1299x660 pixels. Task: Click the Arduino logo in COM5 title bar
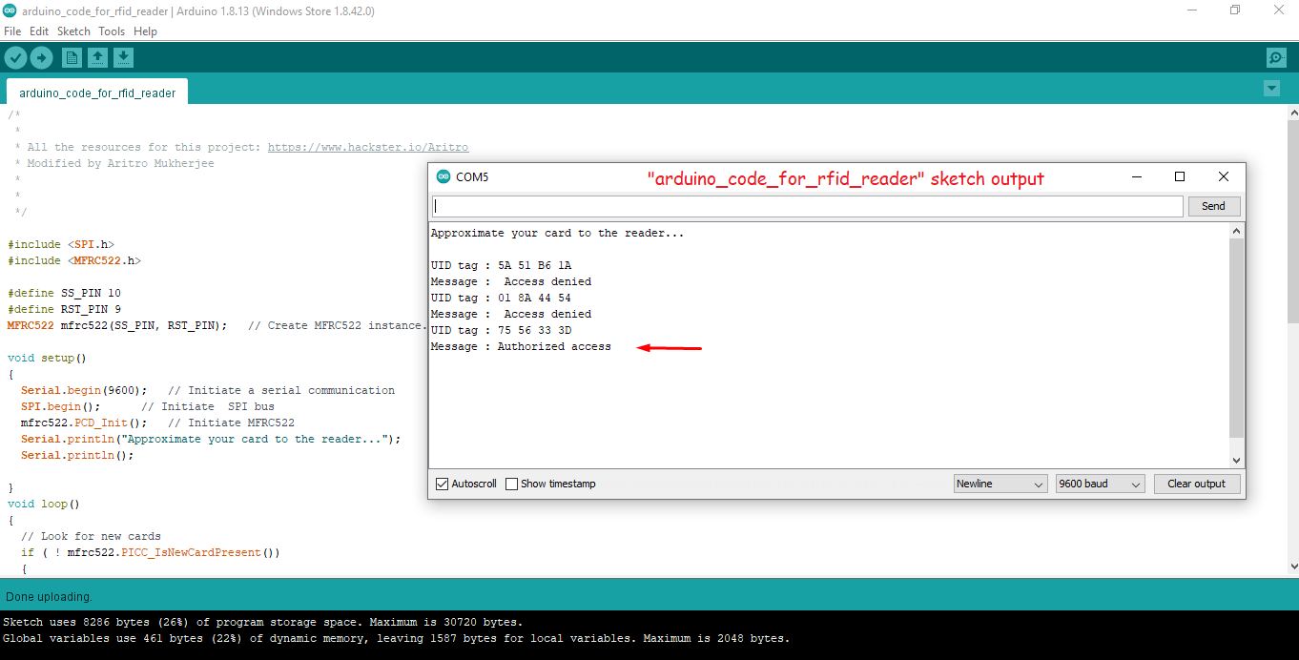pos(443,176)
